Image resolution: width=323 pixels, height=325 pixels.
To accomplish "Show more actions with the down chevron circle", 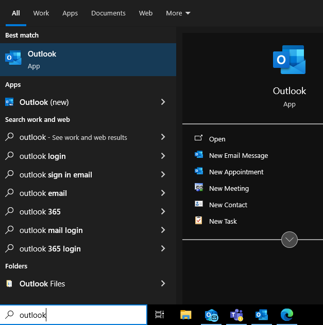I will point(290,240).
